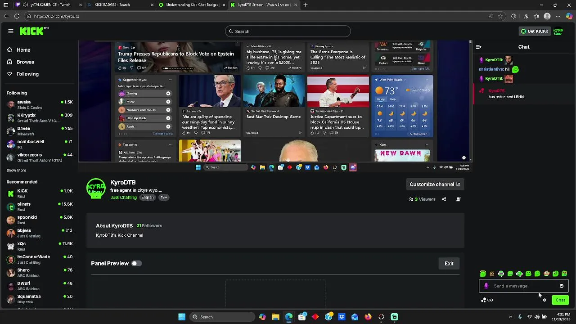Open chat settings gear icon

coord(544,300)
